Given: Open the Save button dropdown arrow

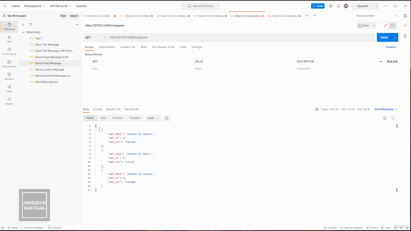Looking at the screenshot, I should point(374,26).
